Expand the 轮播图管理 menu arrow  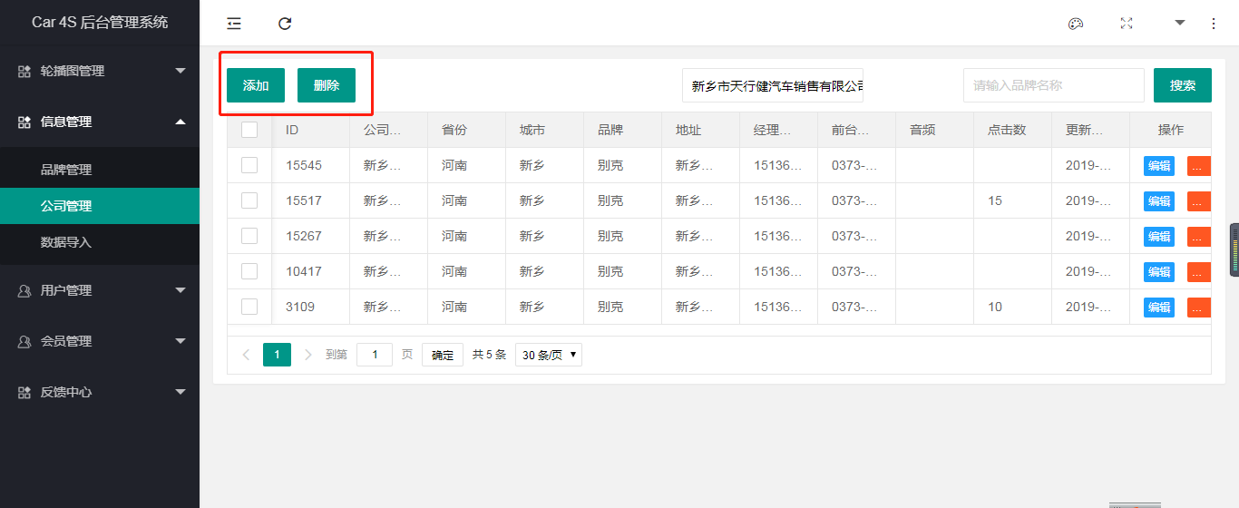coord(180,71)
